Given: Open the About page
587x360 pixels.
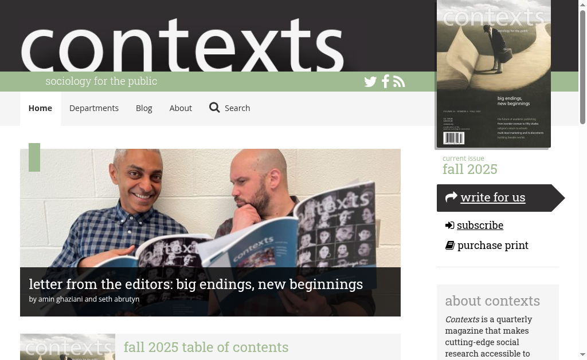Looking at the screenshot, I should (x=181, y=108).
